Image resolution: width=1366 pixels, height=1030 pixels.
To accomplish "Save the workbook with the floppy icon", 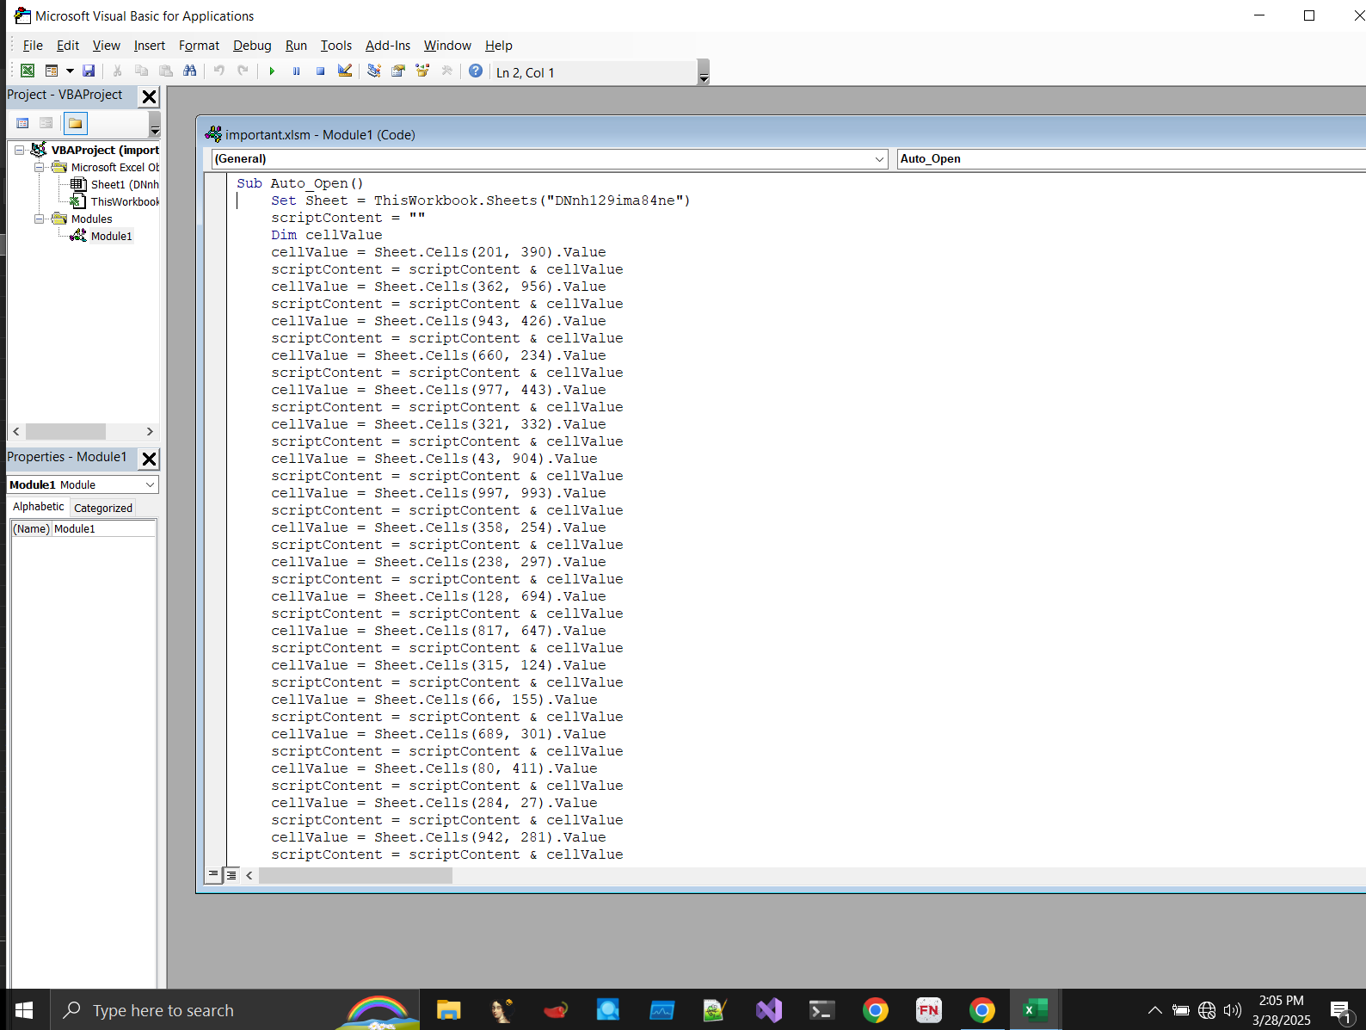I will pyautogui.click(x=89, y=71).
